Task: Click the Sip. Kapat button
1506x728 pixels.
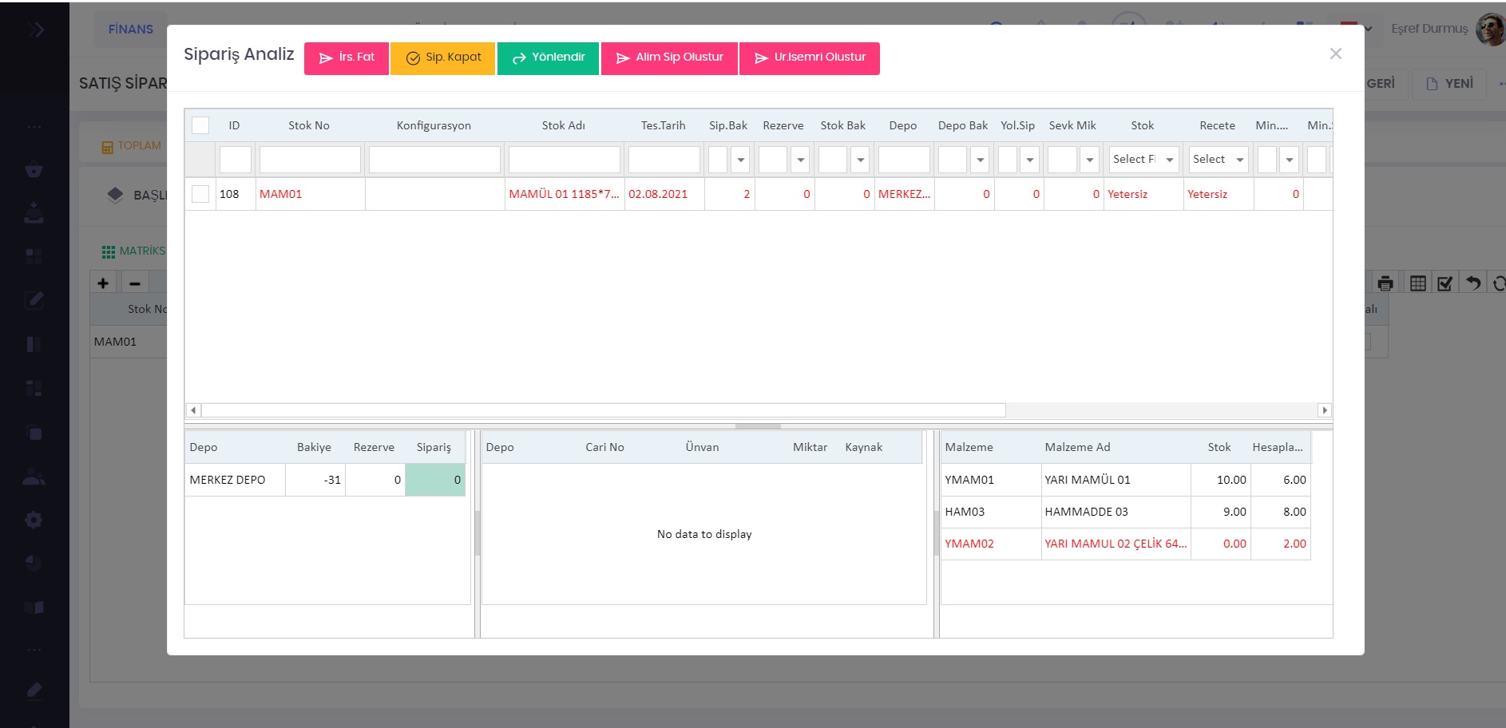Action: point(442,58)
